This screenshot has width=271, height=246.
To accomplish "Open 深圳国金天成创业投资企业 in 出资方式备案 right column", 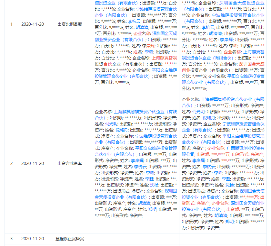I will coord(247,203).
